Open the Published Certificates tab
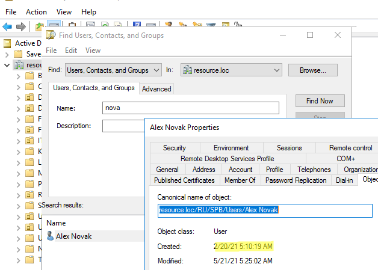 (184, 180)
